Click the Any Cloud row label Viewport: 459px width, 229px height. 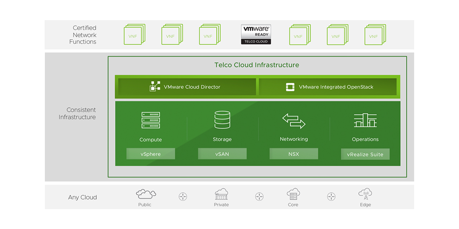pyautogui.click(x=82, y=197)
